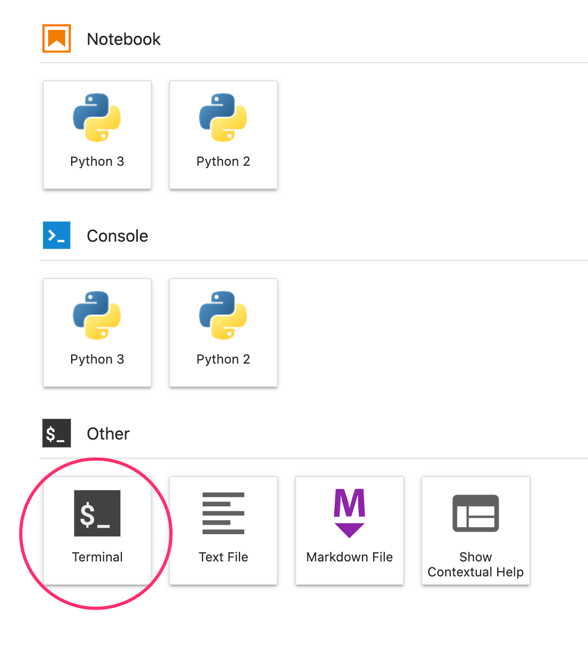Image resolution: width=588 pixels, height=647 pixels.
Task: Click the Console section header text
Action: [x=117, y=236]
